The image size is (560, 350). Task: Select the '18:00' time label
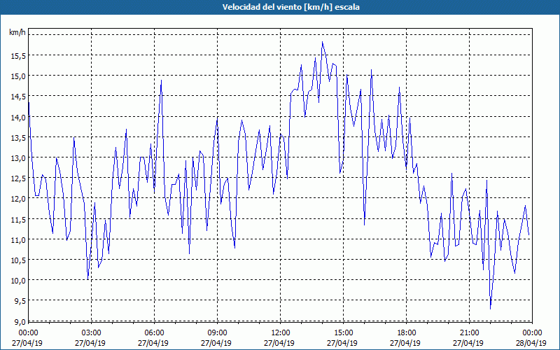pyautogui.click(x=407, y=333)
